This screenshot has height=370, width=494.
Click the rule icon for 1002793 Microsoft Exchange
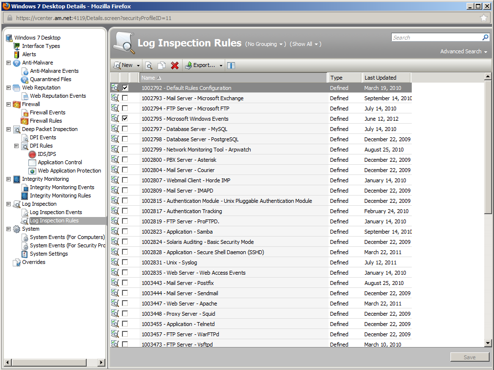[115, 98]
